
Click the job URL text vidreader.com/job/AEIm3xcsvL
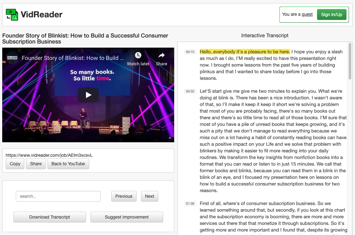tap(49, 155)
